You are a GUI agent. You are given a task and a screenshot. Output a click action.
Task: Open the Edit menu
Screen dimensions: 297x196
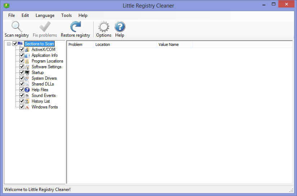click(x=25, y=15)
